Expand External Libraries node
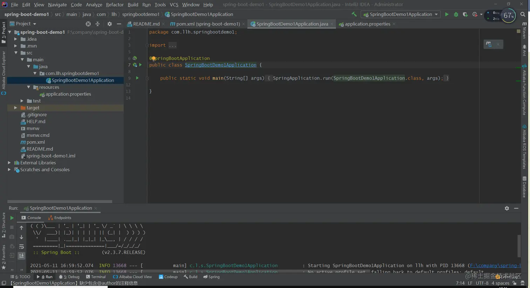530x288 pixels. (x=9, y=163)
